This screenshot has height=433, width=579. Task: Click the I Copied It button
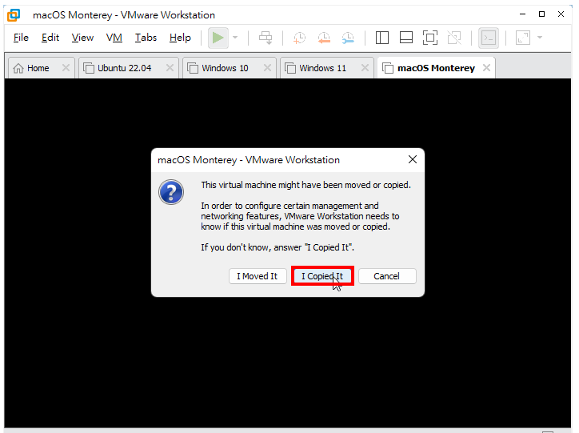coord(322,276)
